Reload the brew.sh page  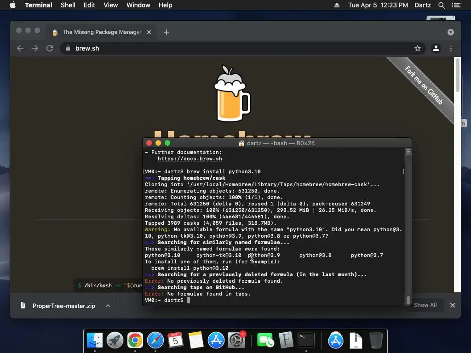(50, 48)
